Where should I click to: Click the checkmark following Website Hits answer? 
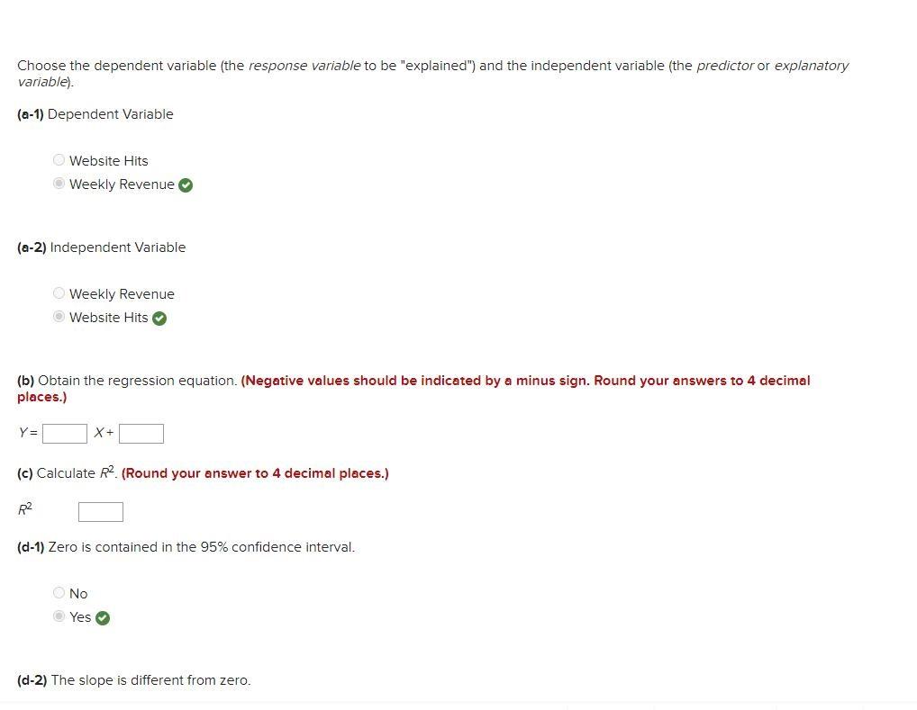(x=159, y=318)
